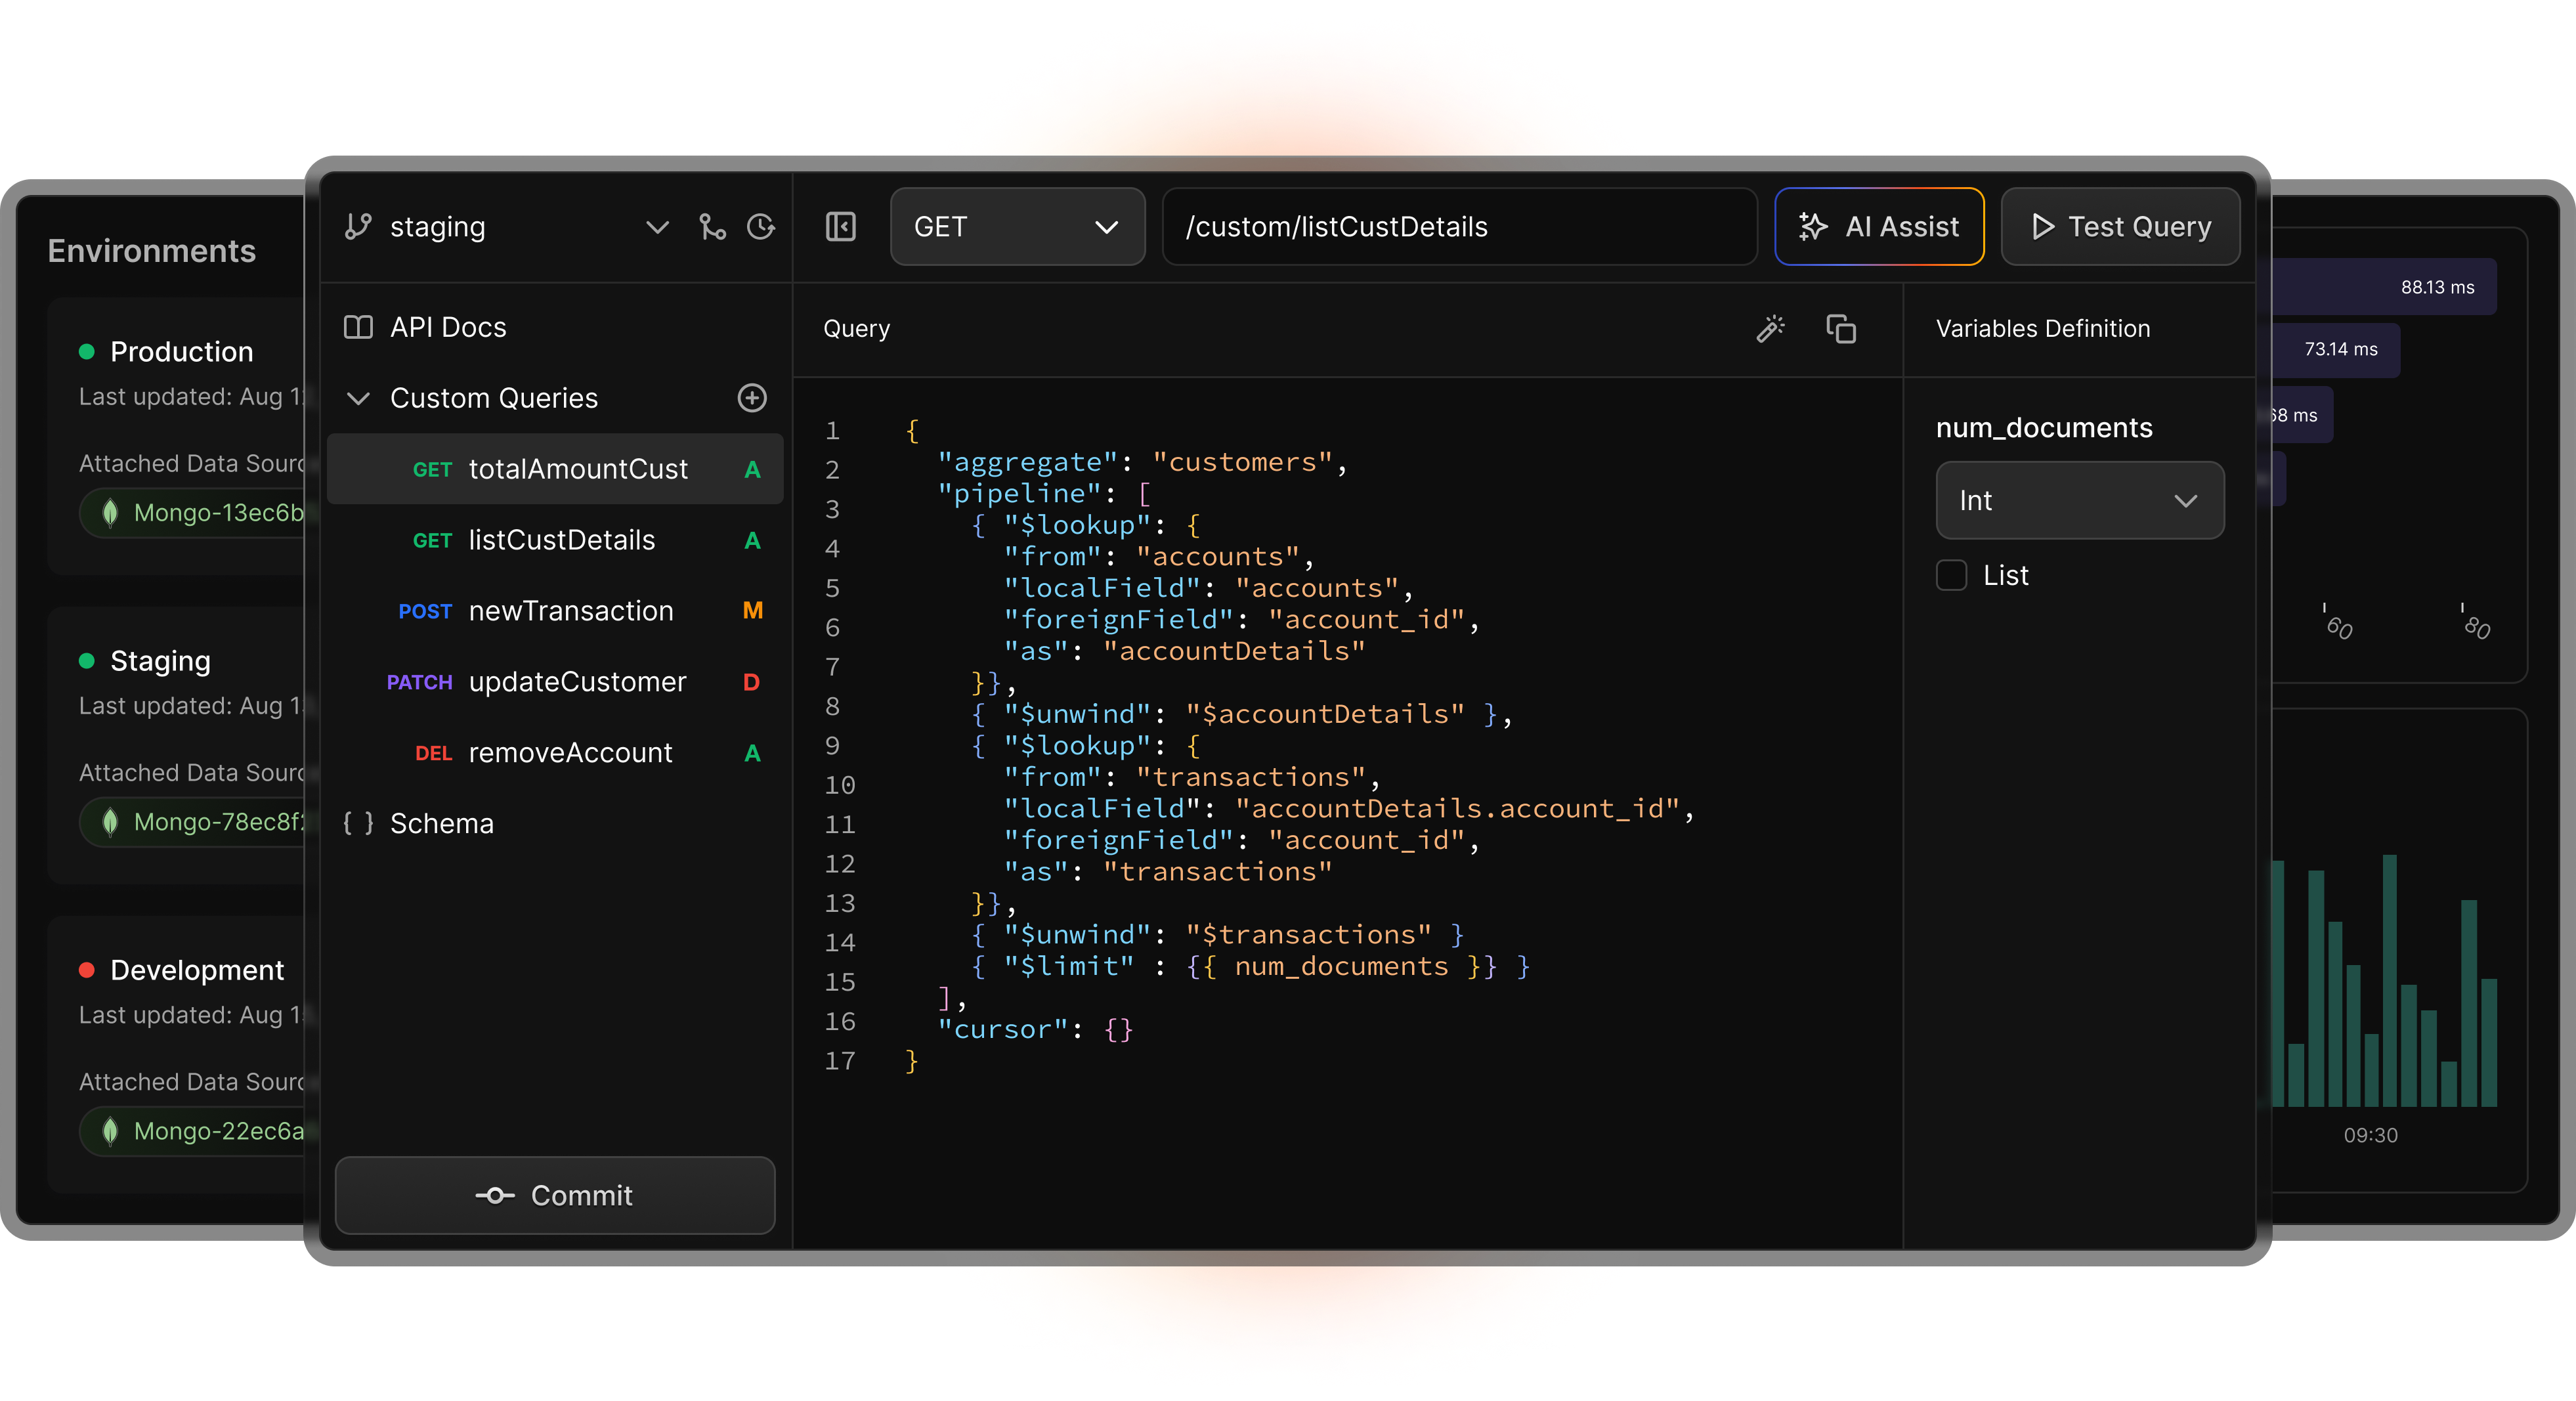Select the listCustDetails query
The height and width of the screenshot is (1401, 2576).
coord(555,540)
